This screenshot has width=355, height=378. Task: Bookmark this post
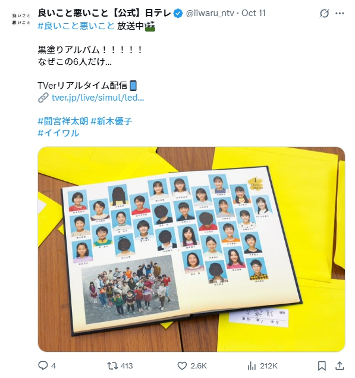click(x=322, y=365)
